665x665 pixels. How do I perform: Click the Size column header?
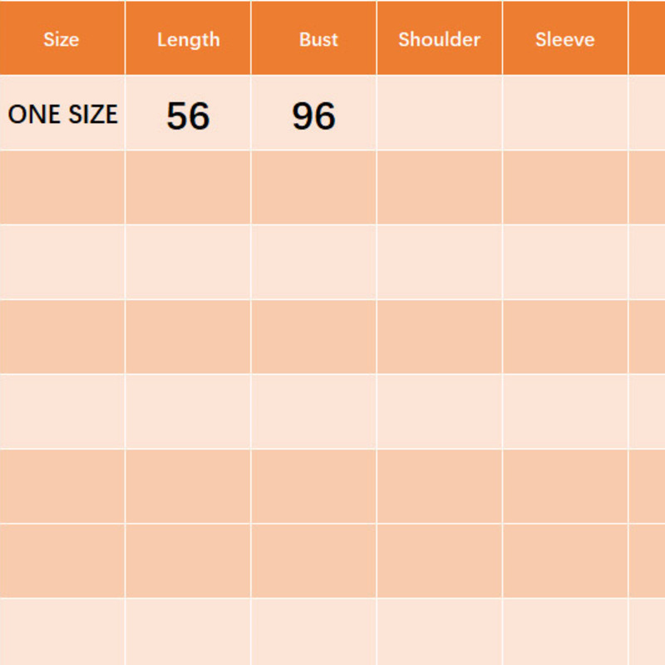coord(61,39)
